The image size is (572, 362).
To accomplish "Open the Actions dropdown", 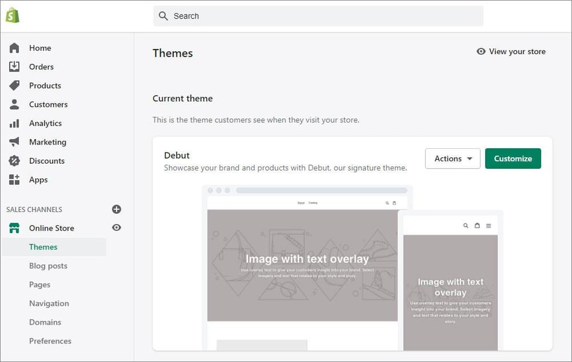I will click(453, 158).
